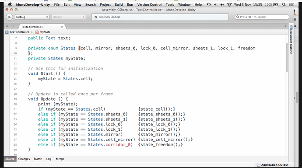Click state_cell_mirror() call on line 27
Image resolution: width=302 pixels, height=168 pixels.
pyautogui.click(x=165, y=140)
